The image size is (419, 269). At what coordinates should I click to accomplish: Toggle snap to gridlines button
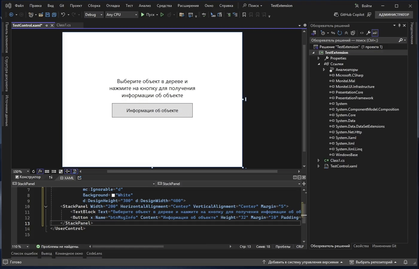[x=54, y=171]
